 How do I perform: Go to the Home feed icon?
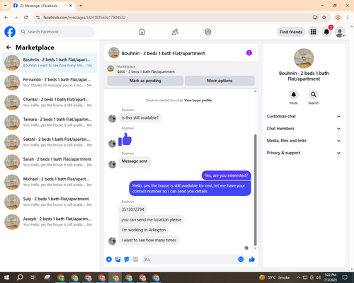tap(142, 32)
